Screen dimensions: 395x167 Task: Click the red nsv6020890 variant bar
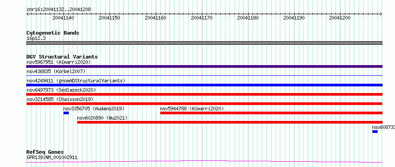click(x=230, y=122)
